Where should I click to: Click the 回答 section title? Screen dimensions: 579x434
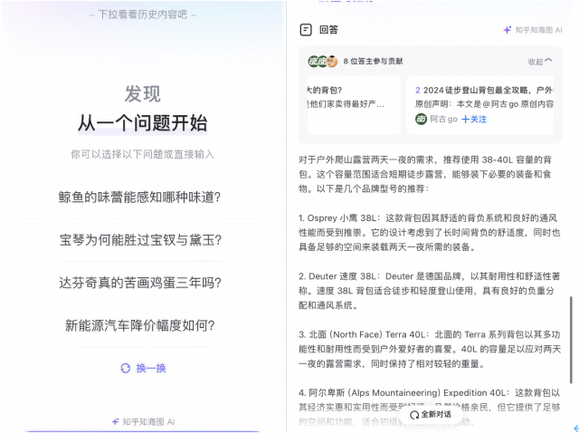pyautogui.click(x=328, y=30)
